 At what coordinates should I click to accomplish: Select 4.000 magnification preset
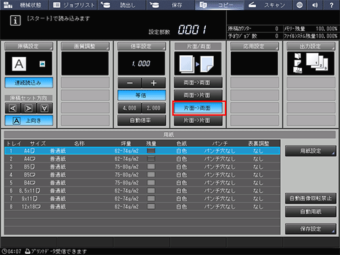[x=130, y=108]
